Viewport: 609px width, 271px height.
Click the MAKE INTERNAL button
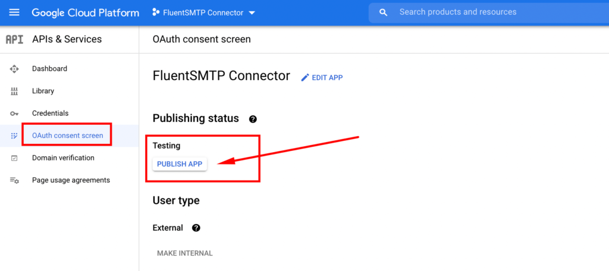point(185,253)
